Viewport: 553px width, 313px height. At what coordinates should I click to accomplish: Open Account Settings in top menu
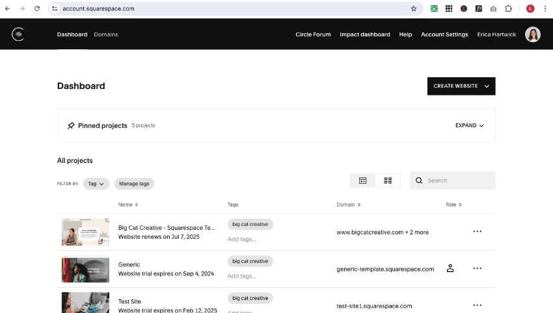(x=444, y=34)
